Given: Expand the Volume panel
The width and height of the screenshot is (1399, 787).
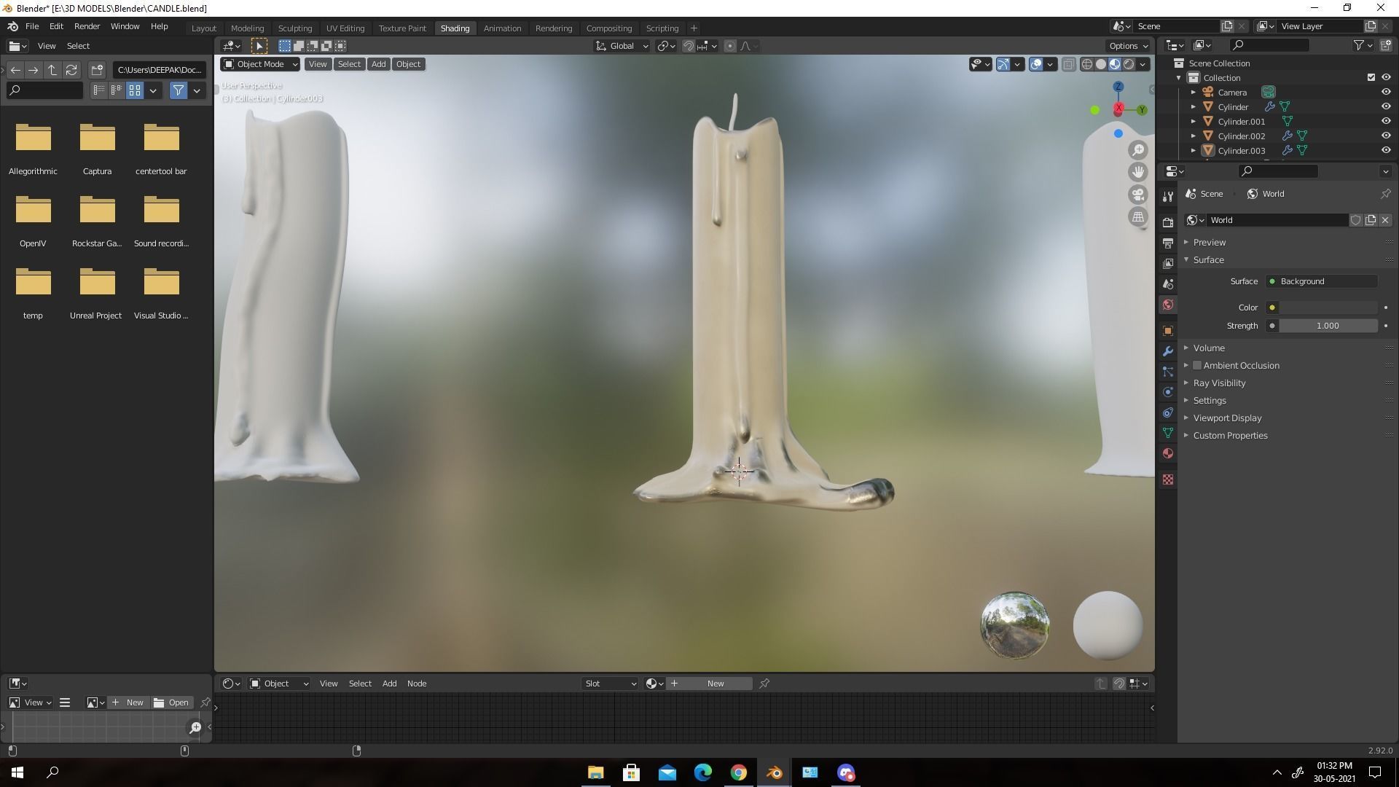Looking at the screenshot, I should coord(1209,348).
